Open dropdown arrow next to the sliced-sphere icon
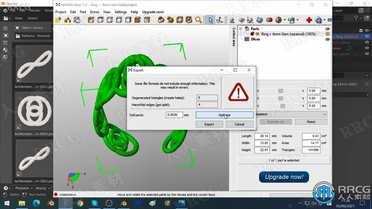 (x=285, y=20)
